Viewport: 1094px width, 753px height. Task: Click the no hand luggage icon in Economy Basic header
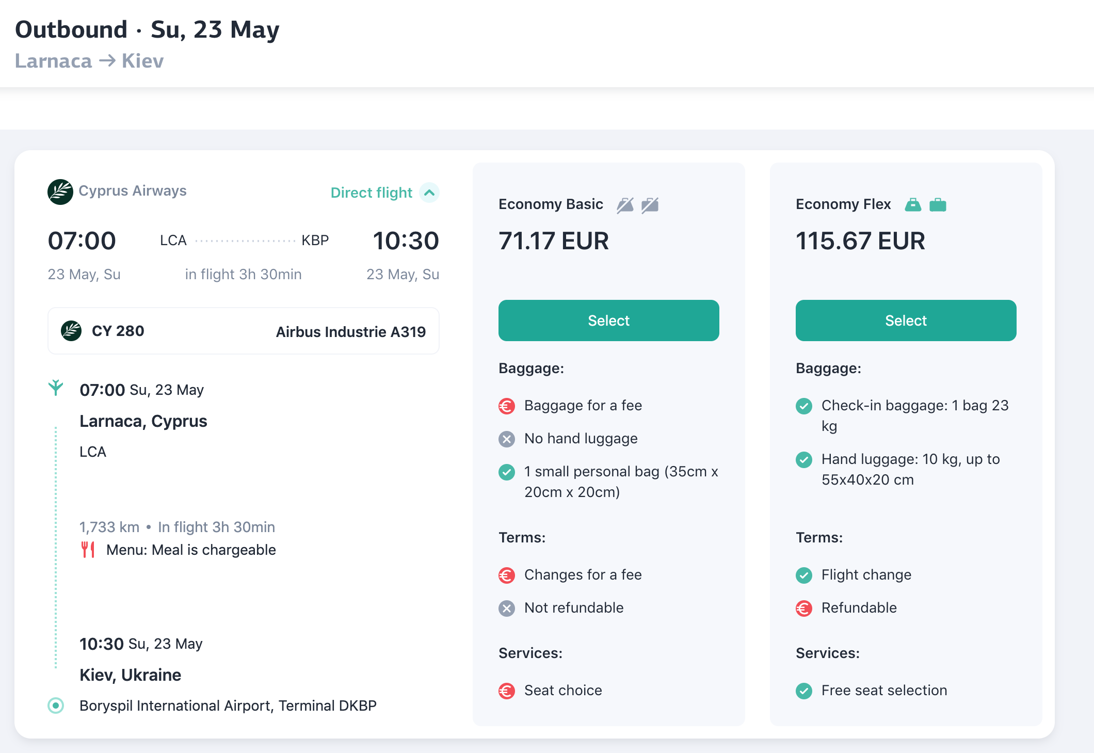pyautogui.click(x=625, y=205)
